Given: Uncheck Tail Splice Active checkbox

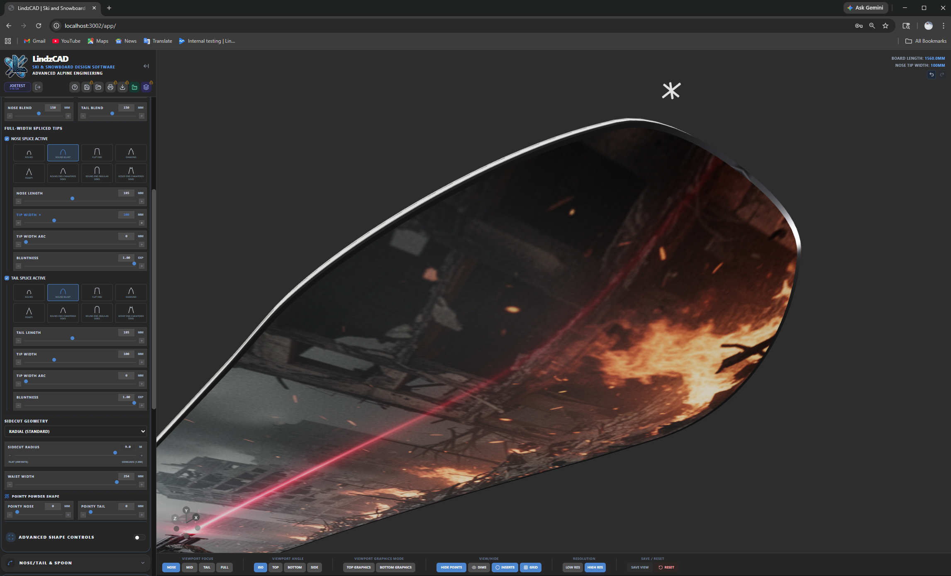Looking at the screenshot, I should click(7, 278).
